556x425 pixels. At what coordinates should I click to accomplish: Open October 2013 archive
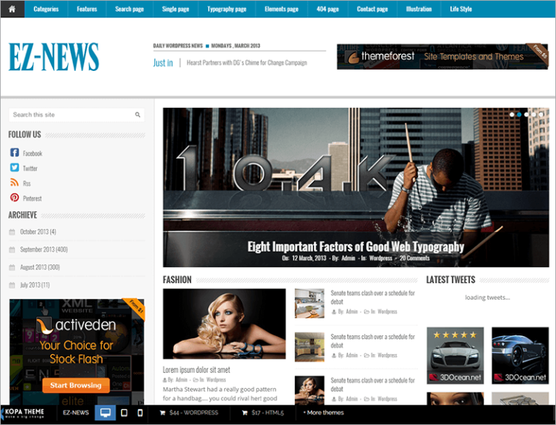[38, 232]
